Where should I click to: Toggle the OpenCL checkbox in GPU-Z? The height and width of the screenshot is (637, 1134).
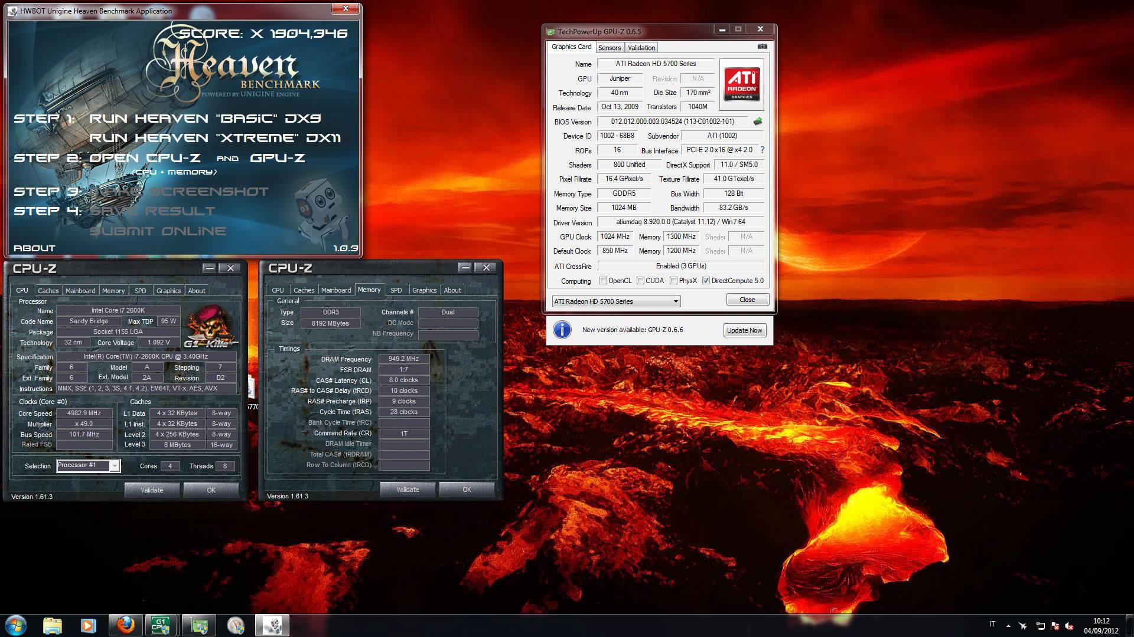coord(603,281)
